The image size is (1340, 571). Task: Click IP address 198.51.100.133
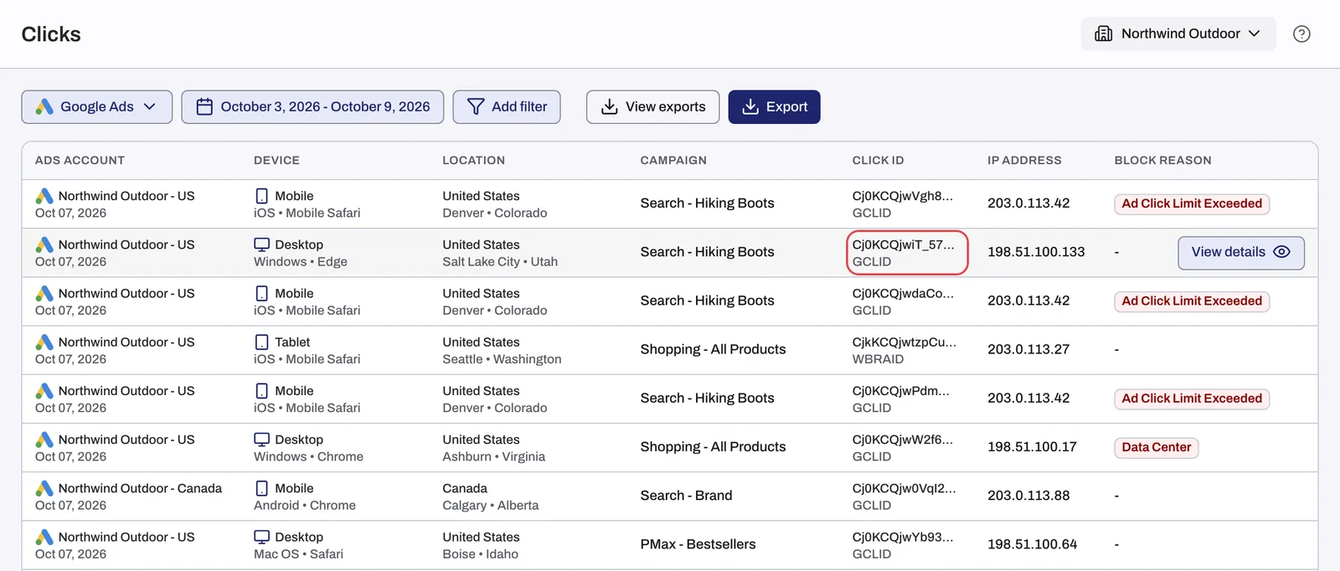coord(1036,252)
